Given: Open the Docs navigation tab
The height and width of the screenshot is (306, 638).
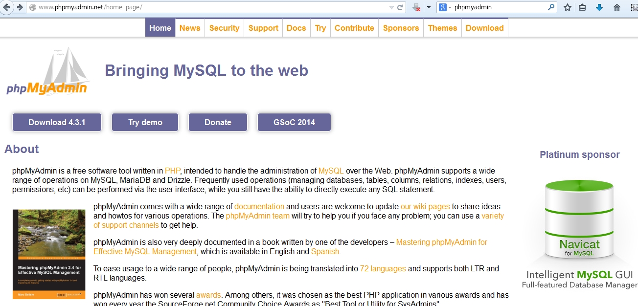Looking at the screenshot, I should coord(296,28).
